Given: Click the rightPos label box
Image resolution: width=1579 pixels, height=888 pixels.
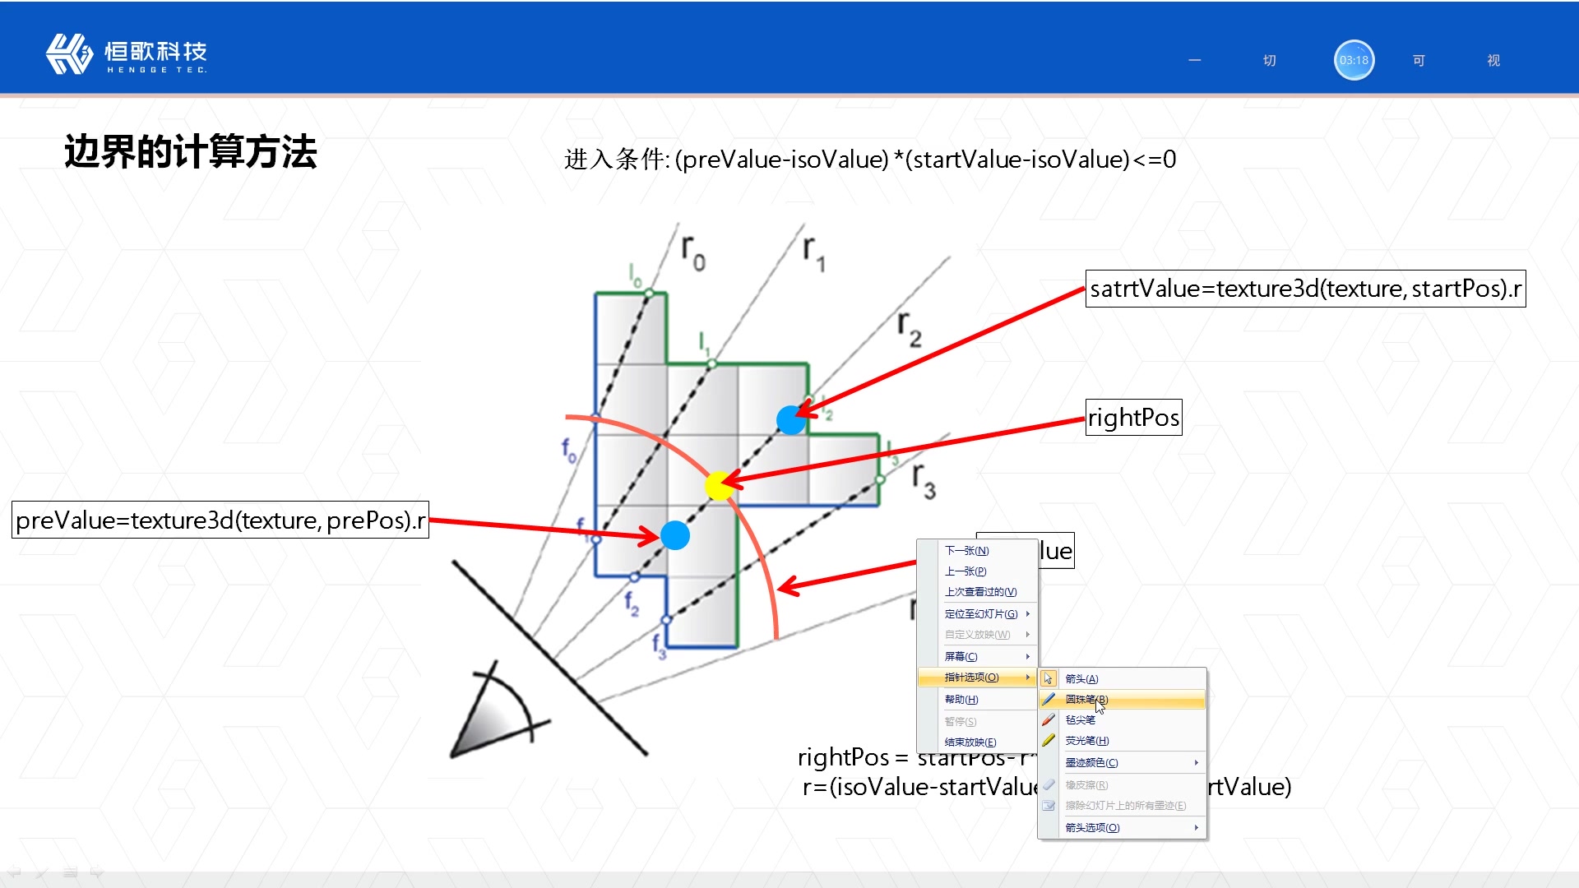Looking at the screenshot, I should point(1133,418).
